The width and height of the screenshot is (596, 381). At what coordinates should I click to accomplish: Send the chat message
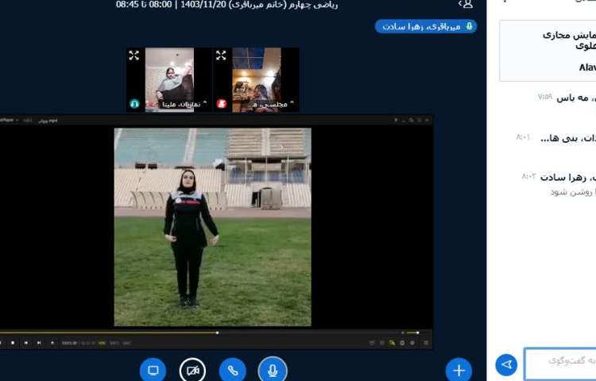506,364
